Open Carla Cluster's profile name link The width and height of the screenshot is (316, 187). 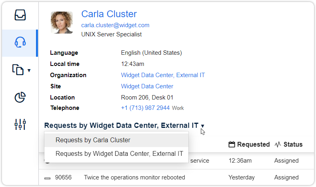pos(109,14)
